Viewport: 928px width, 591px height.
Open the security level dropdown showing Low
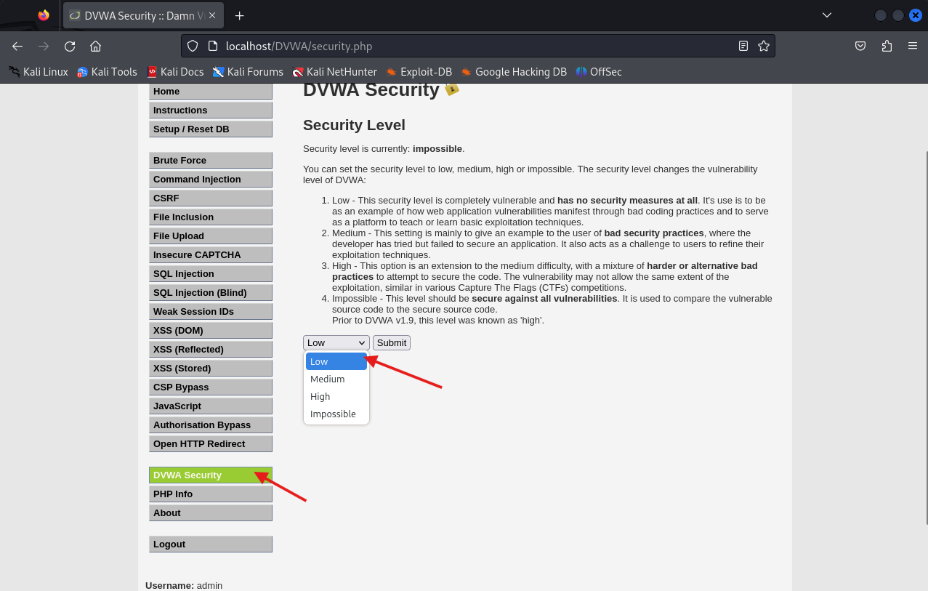(x=336, y=342)
